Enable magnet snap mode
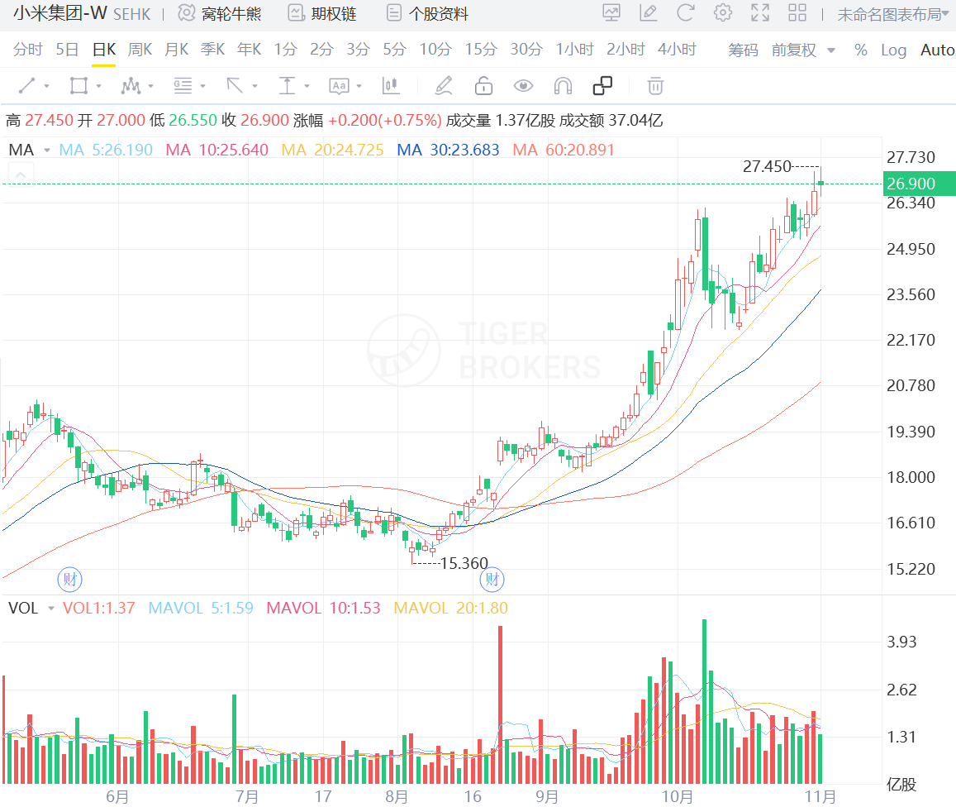The height and width of the screenshot is (807, 956). (561, 85)
